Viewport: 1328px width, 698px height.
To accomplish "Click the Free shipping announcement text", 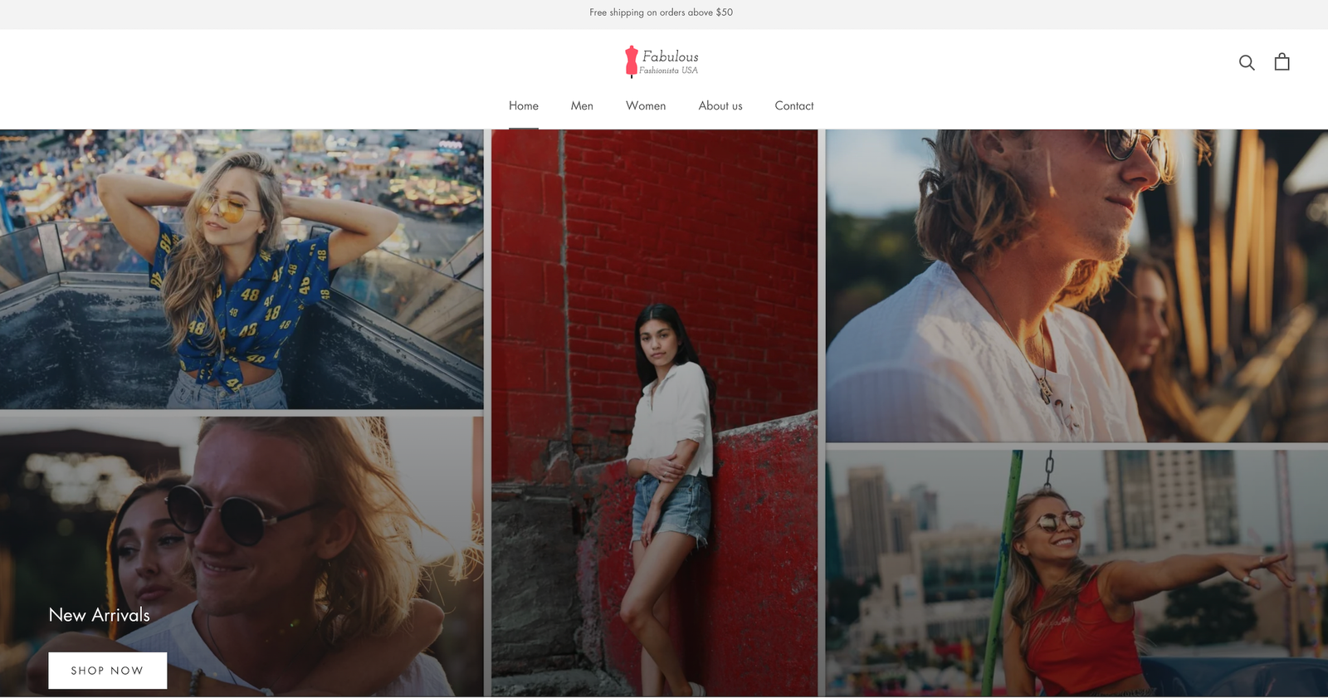I will point(662,12).
